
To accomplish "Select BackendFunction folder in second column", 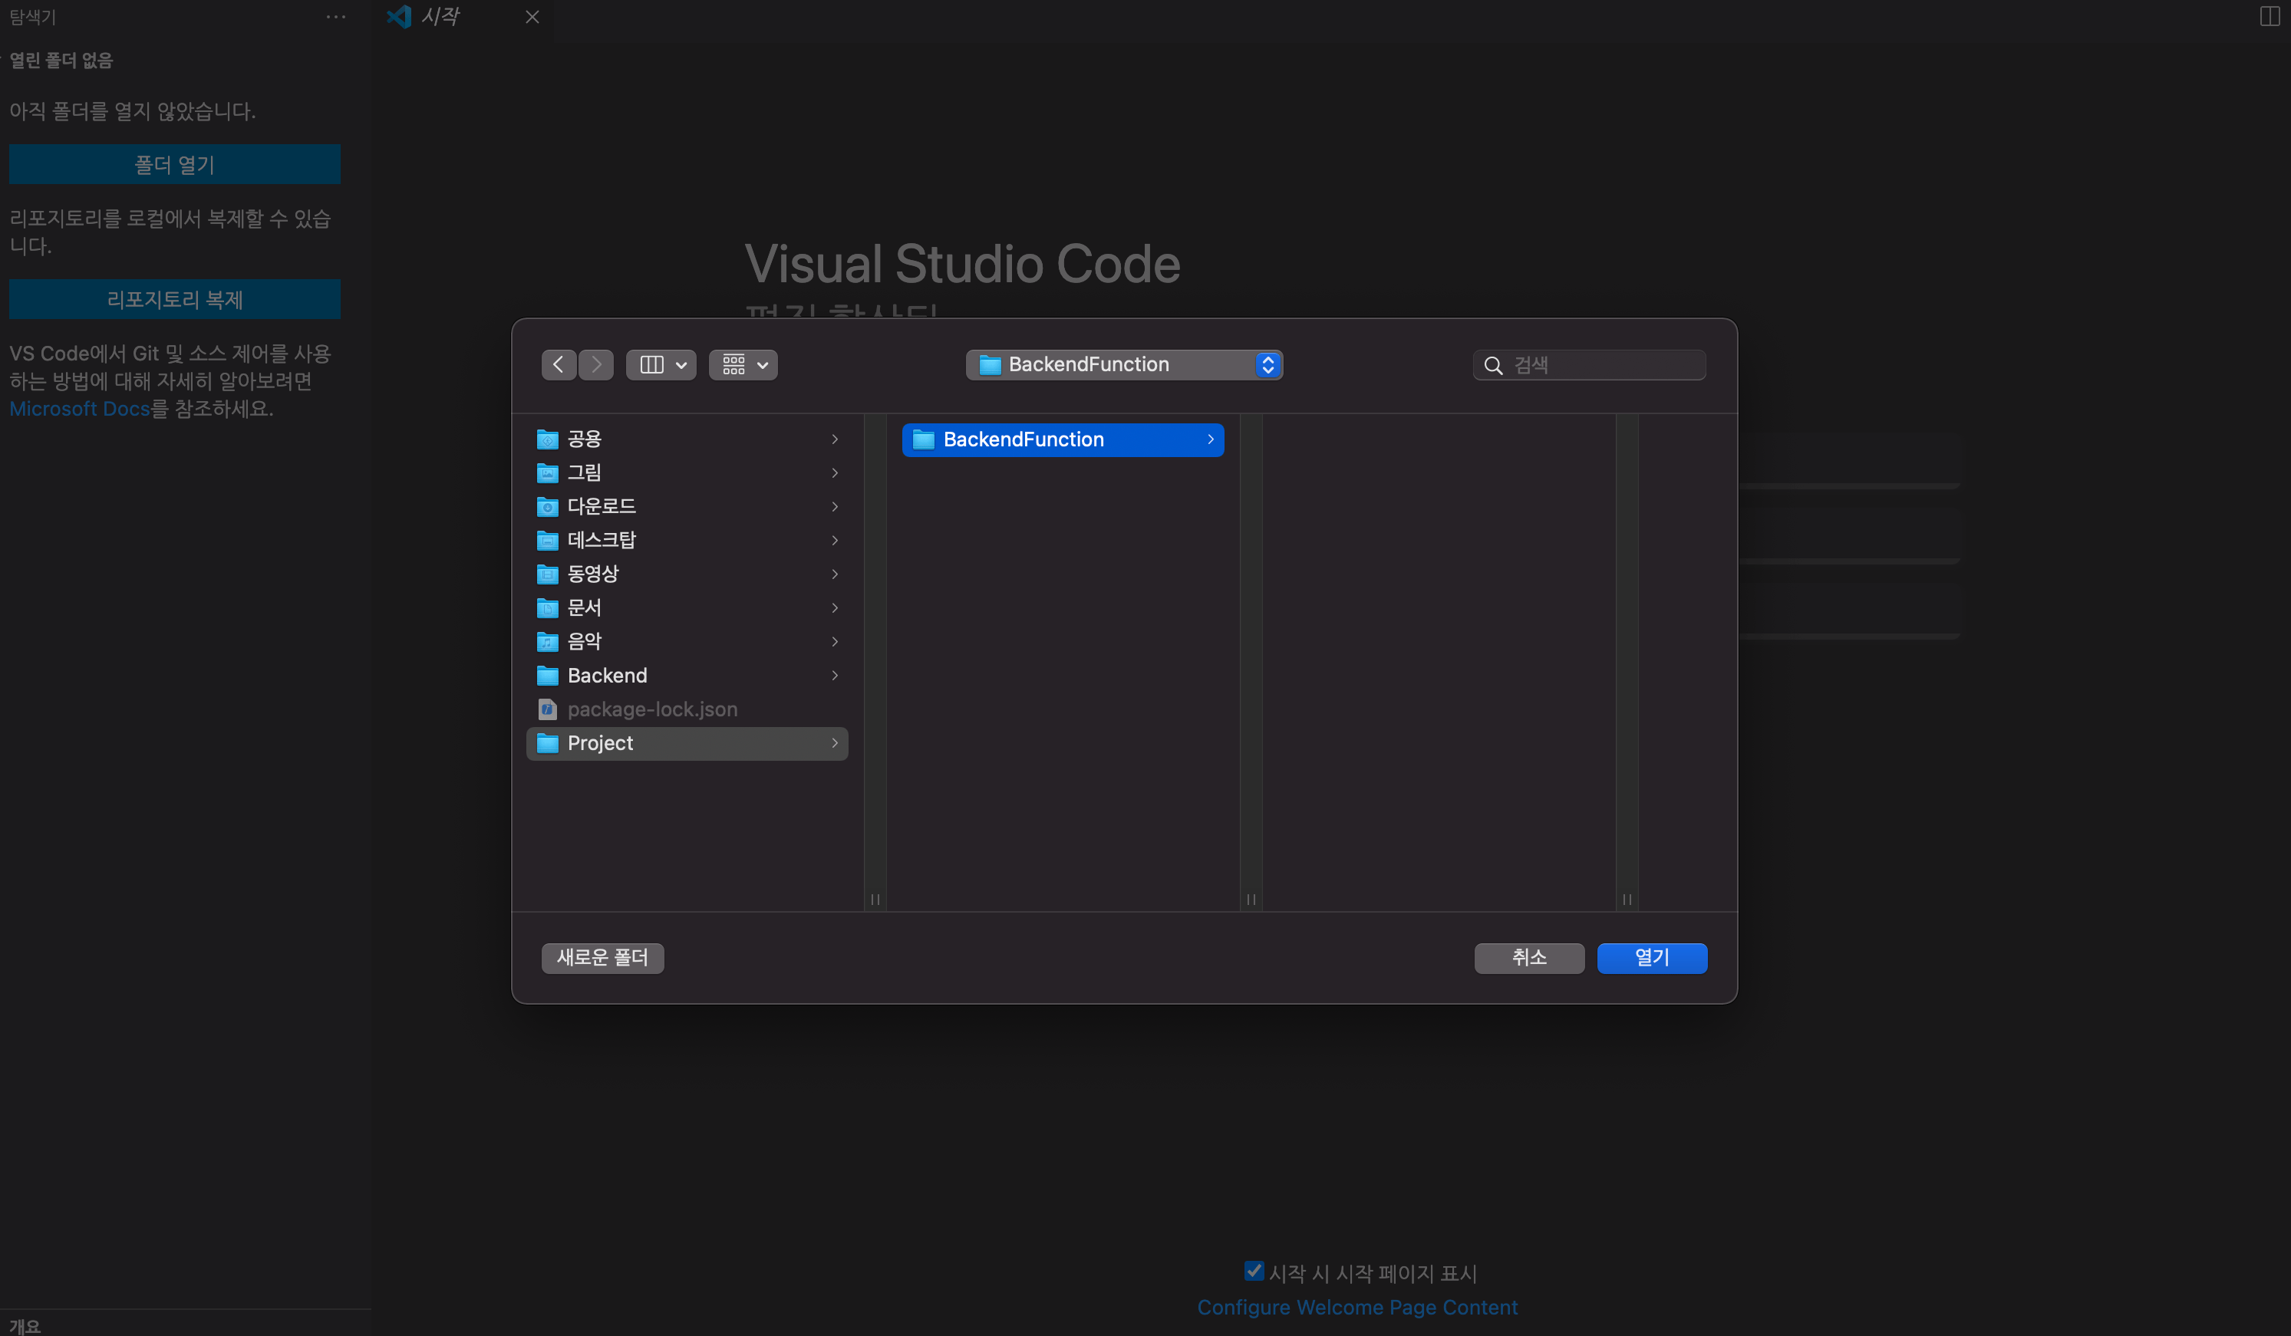I will (1063, 440).
